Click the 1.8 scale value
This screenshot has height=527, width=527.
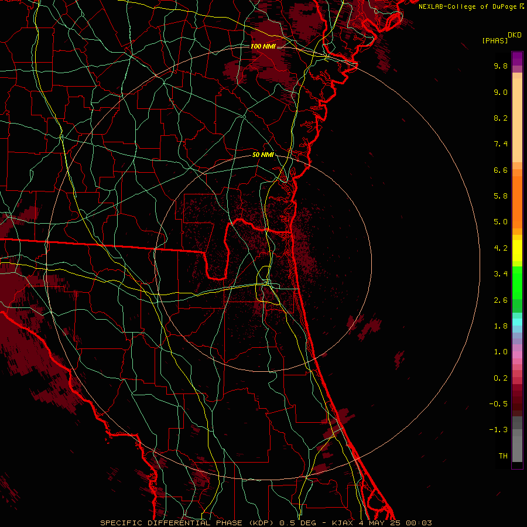[x=501, y=326]
